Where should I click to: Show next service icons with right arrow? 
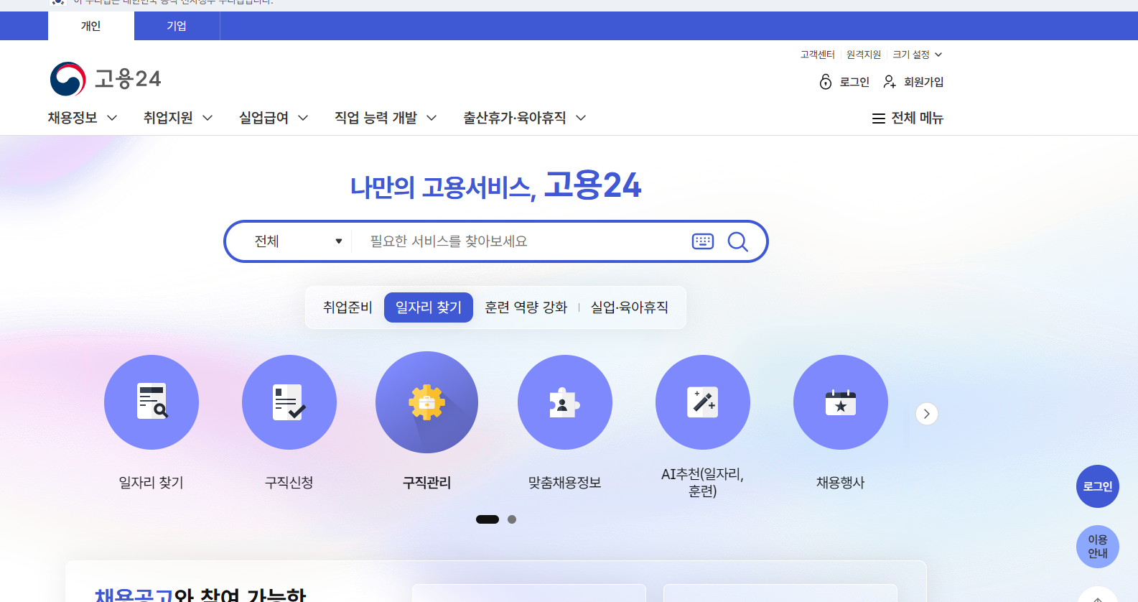coord(927,414)
